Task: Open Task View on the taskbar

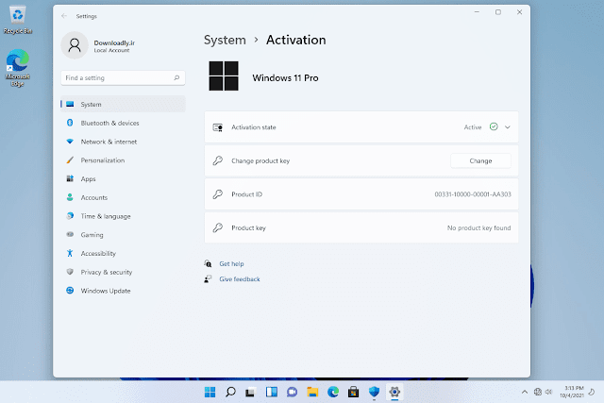Action: point(250,393)
